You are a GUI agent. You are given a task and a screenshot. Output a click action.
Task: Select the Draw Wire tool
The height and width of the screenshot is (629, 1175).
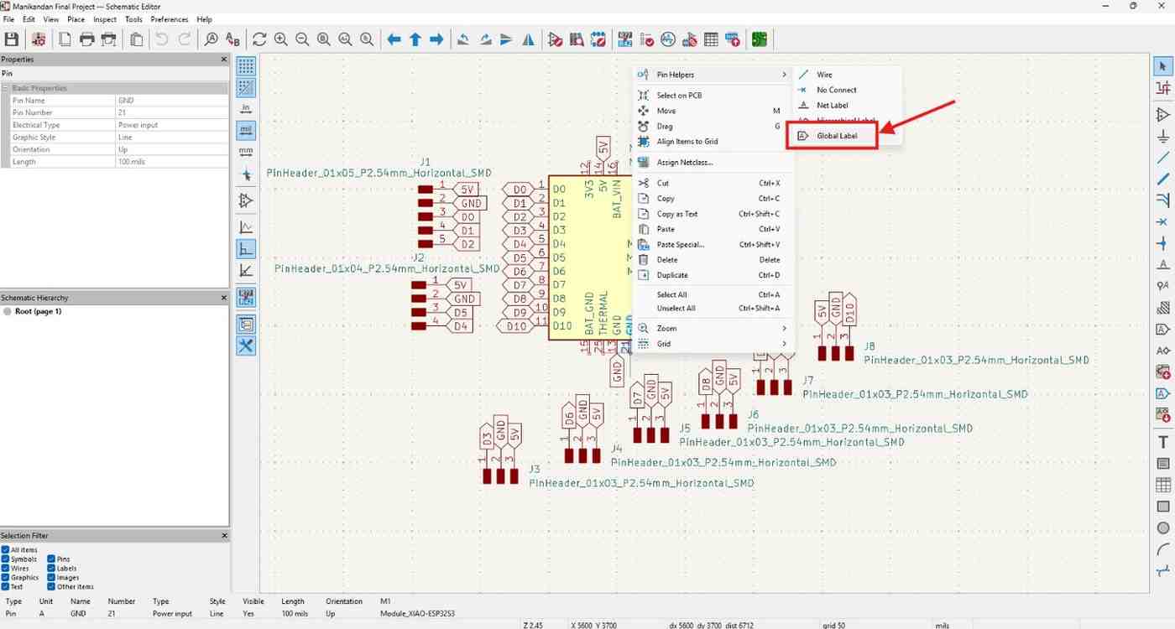coord(1163,158)
